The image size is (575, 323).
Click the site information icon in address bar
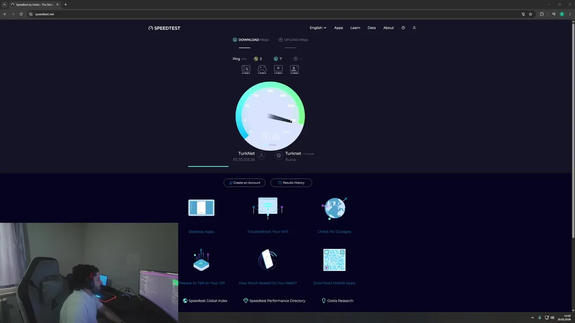tap(31, 14)
